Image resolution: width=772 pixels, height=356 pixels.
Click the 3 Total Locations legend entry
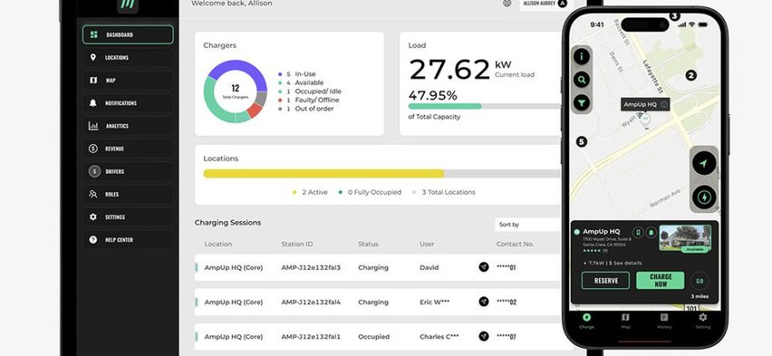pyautogui.click(x=444, y=193)
